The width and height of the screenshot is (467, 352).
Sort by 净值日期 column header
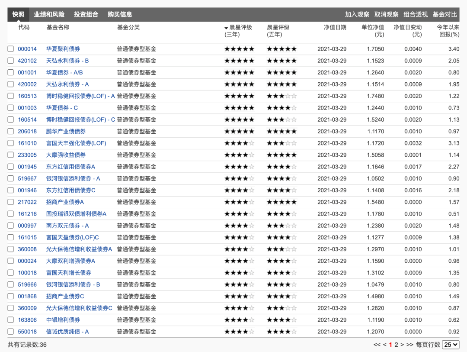(335, 27)
